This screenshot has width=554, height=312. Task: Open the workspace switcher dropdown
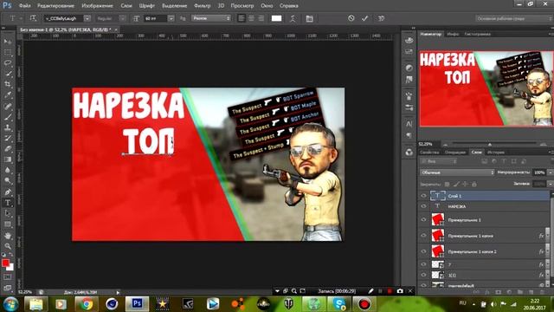point(513,18)
